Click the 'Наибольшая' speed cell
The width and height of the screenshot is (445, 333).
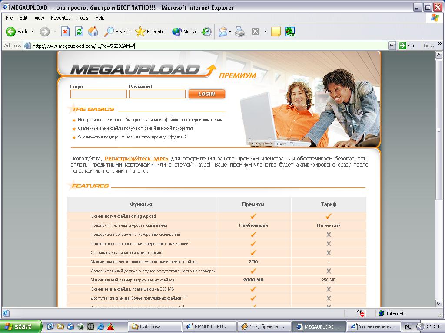(x=253, y=225)
